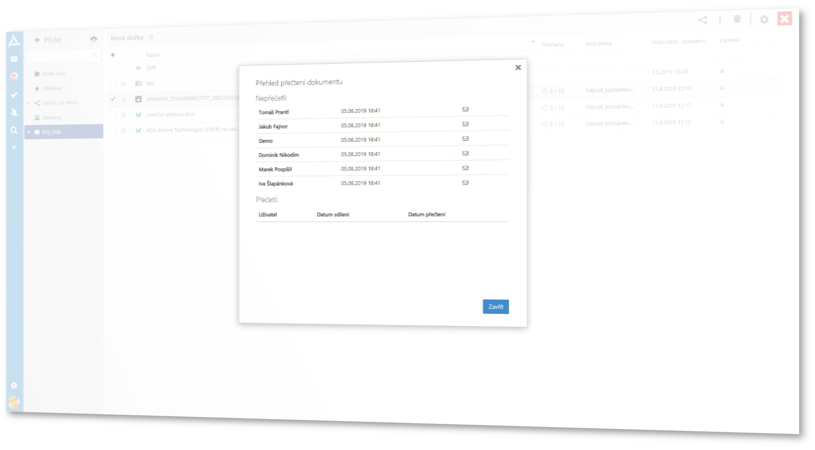
Task: Open the test shared folder
Action: pyautogui.click(x=150, y=83)
